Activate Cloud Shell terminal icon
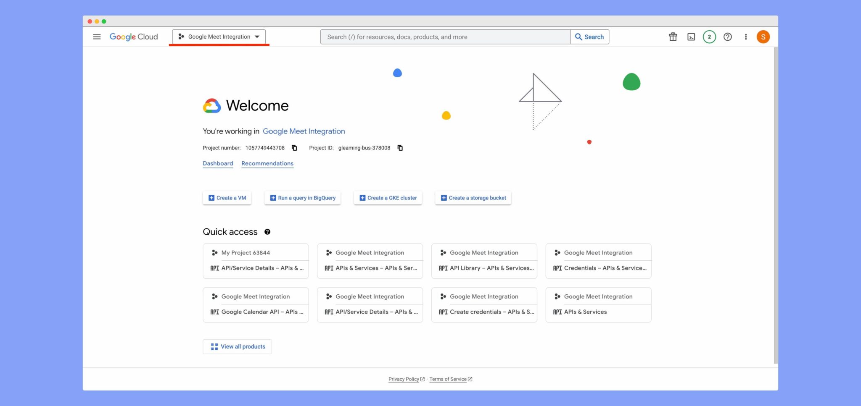The width and height of the screenshot is (861, 406). (x=691, y=37)
